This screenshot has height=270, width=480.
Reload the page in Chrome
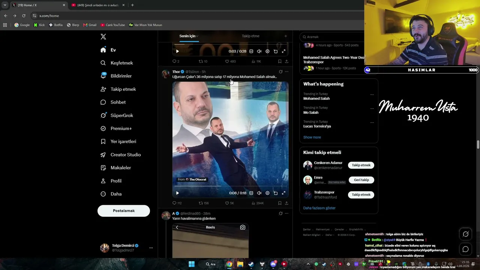tap(24, 16)
